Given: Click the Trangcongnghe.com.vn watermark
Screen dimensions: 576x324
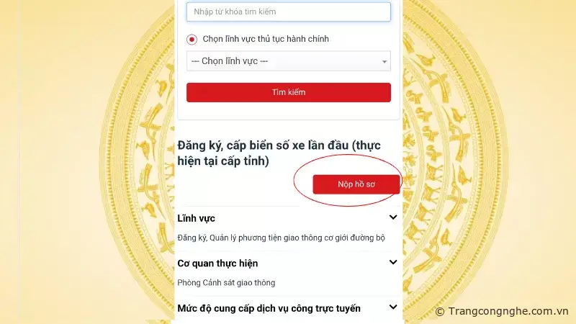Looking at the screenshot, I should (x=502, y=312).
